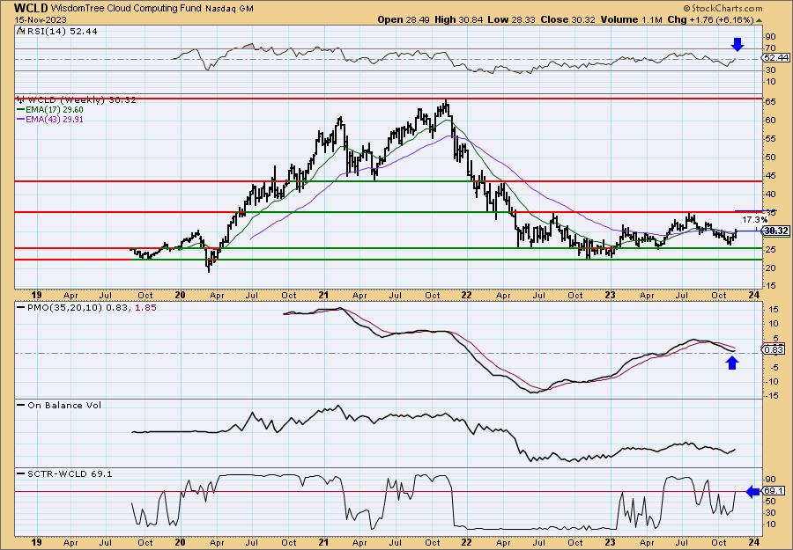Click the small icon before WCLD (Weekly) label

[x=20, y=100]
